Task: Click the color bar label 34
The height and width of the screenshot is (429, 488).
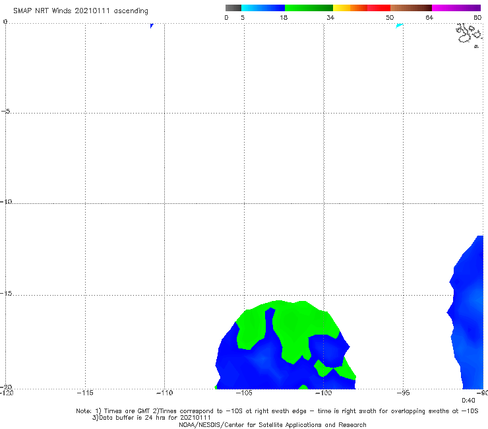Action: pos(330,18)
